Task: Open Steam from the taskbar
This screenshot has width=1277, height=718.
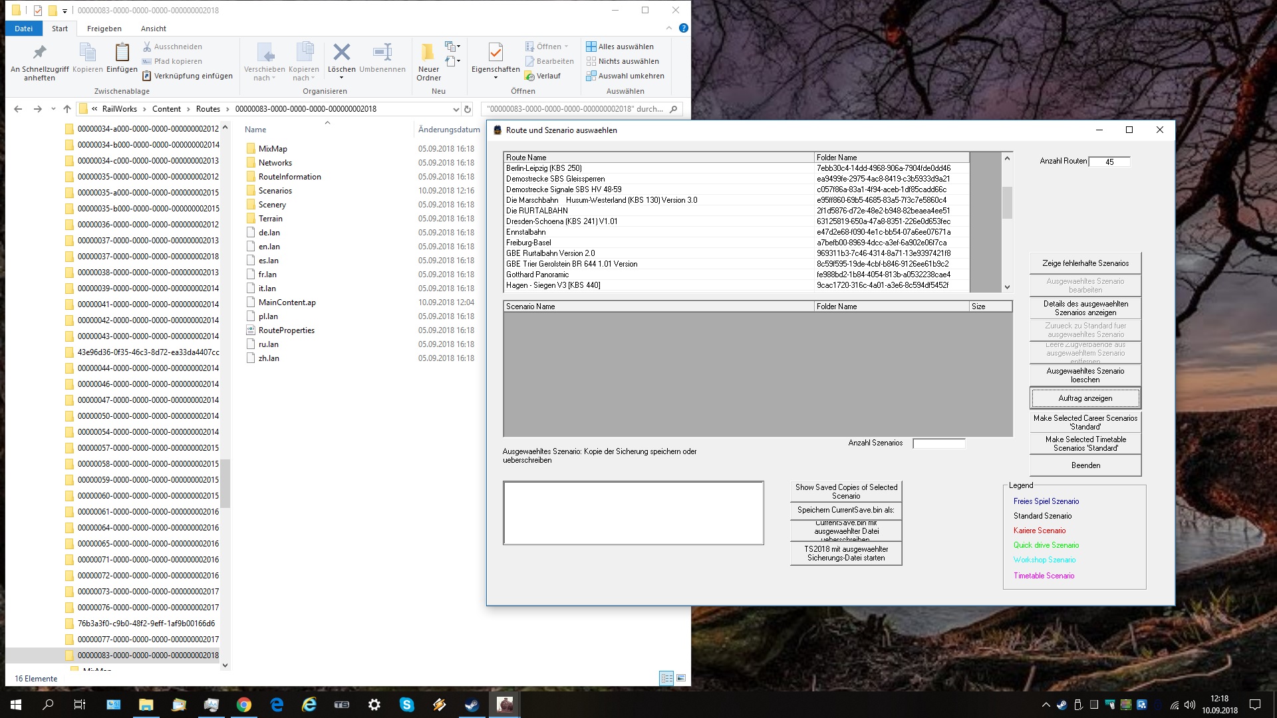Action: click(x=472, y=705)
